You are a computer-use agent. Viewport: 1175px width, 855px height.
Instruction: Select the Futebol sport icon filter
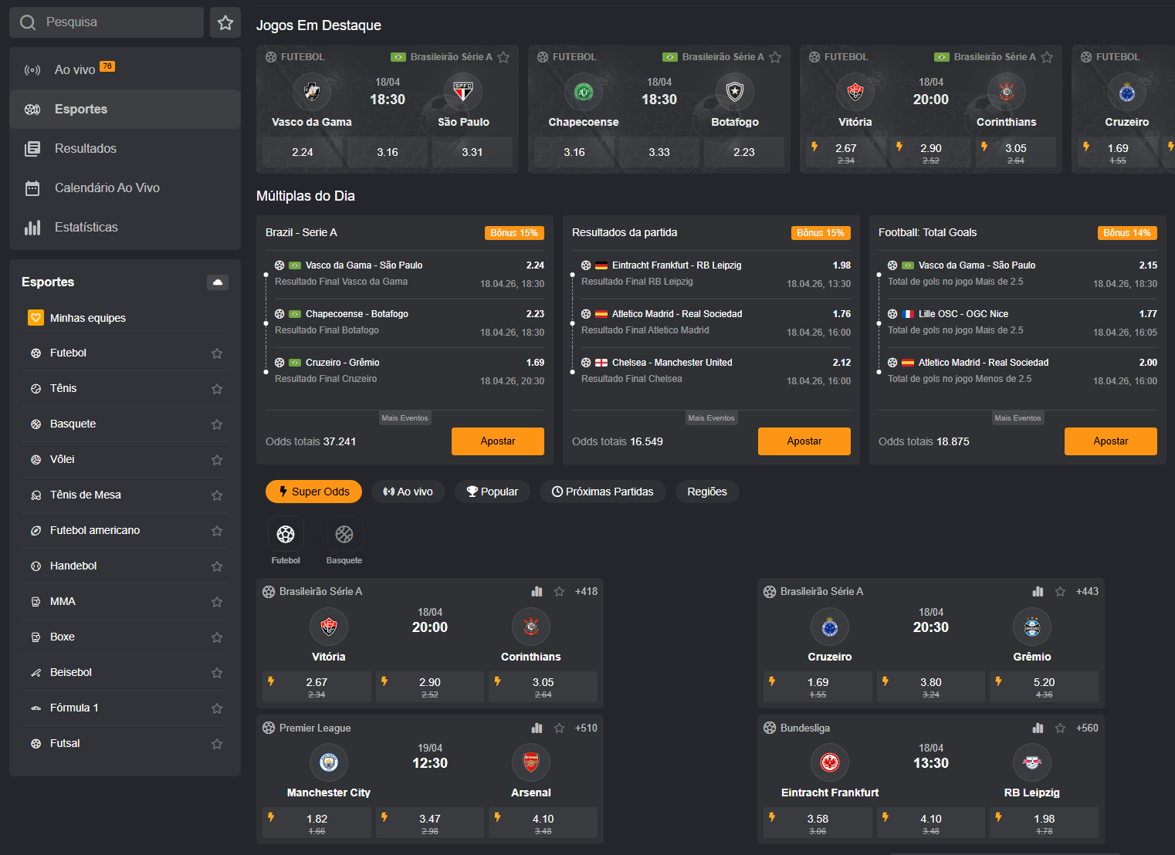tap(286, 534)
